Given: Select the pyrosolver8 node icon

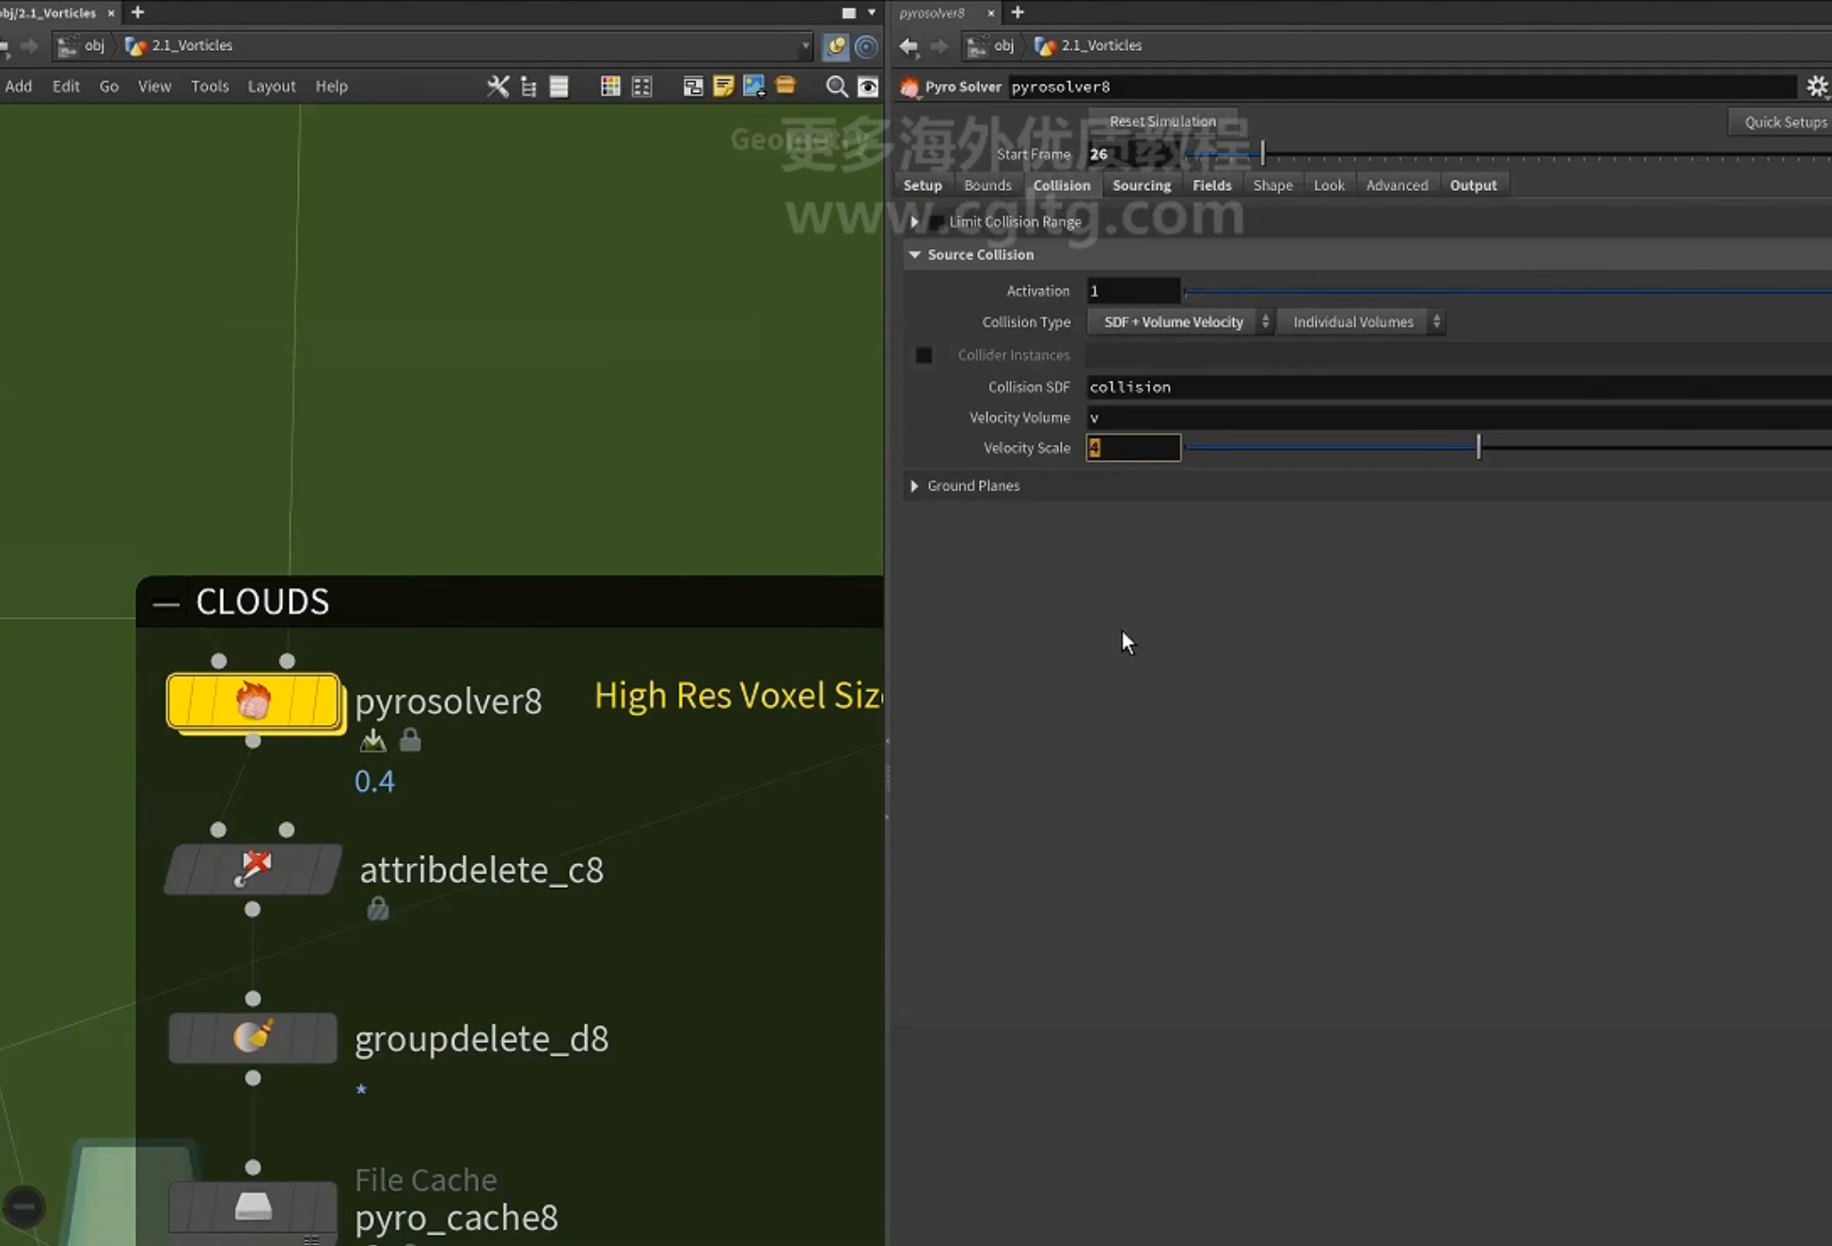Looking at the screenshot, I should point(253,701).
